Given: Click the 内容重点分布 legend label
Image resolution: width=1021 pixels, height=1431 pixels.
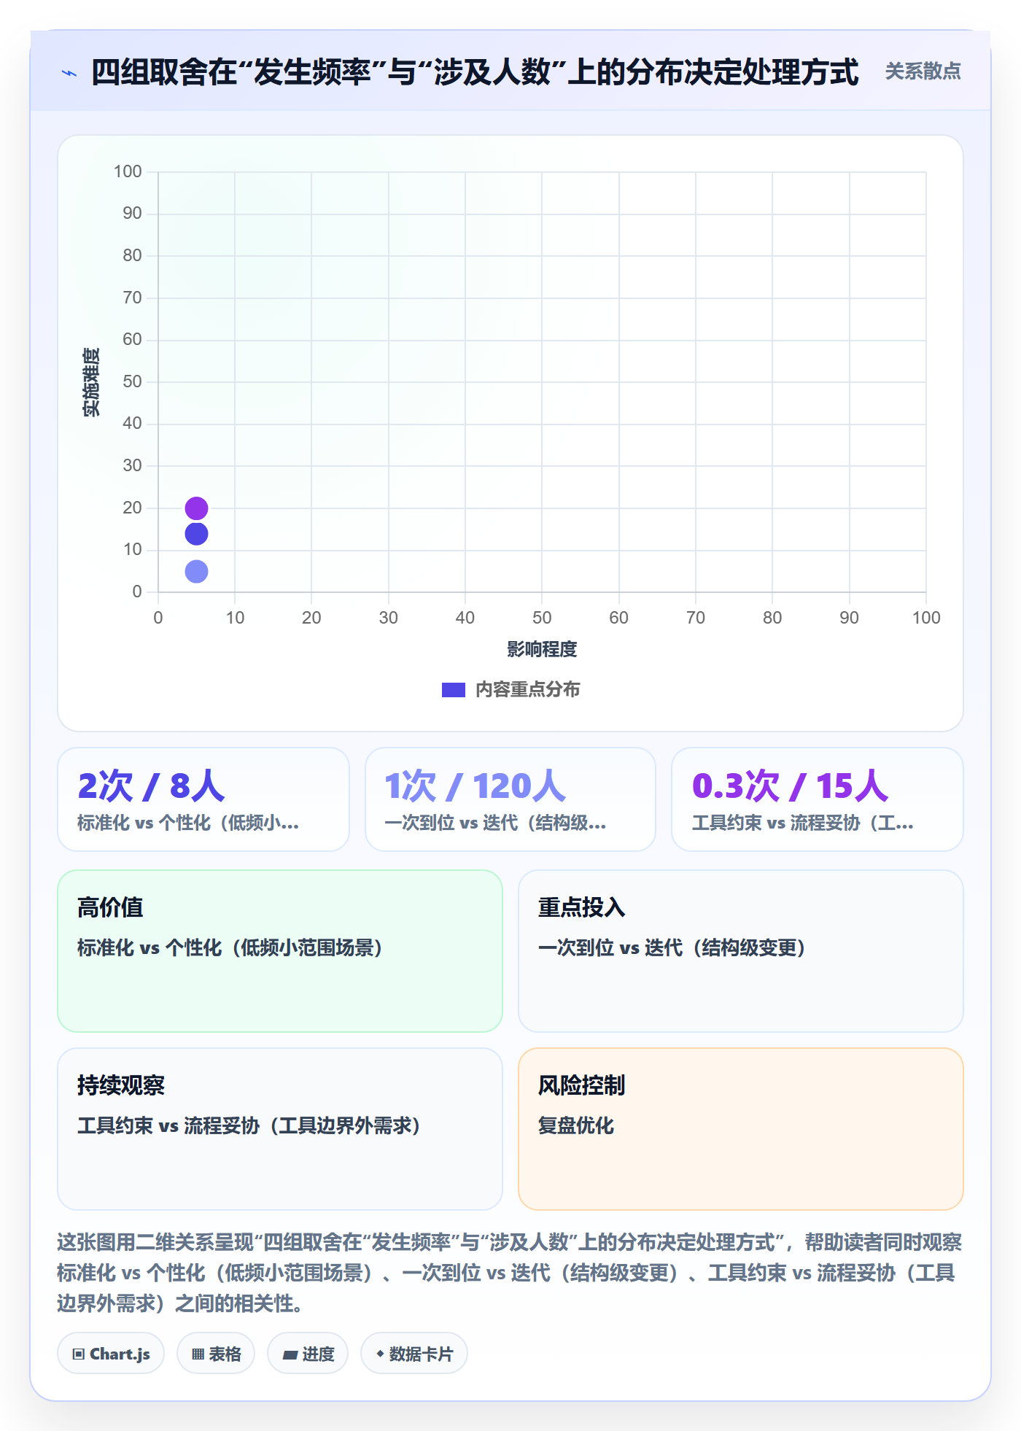Looking at the screenshot, I should [x=527, y=690].
